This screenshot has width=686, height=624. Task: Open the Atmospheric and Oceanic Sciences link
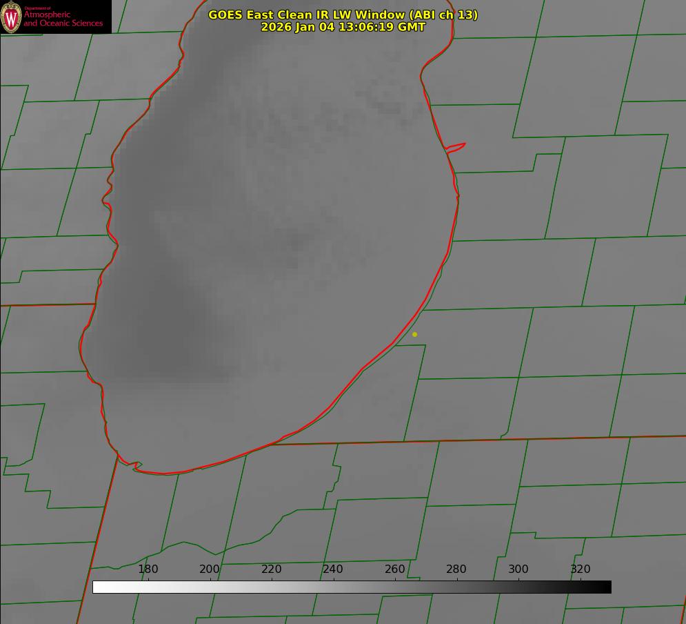coord(63,19)
